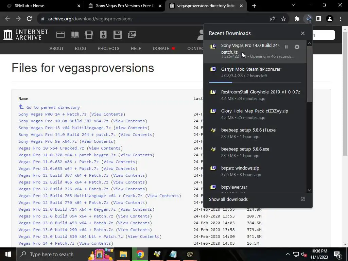Open the Chrome extensions puzzle icon
This screenshot has width=348, height=261.
tap(297, 19)
